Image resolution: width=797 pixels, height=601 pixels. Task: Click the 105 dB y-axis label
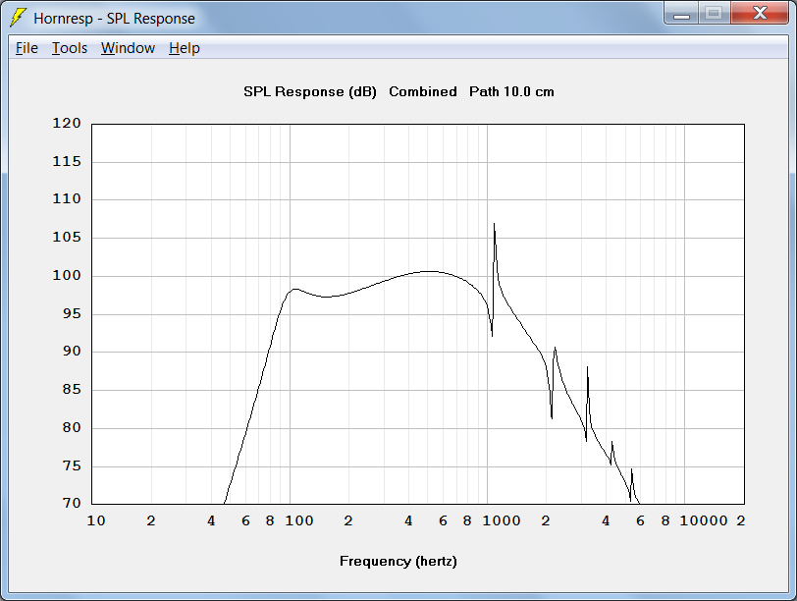[x=67, y=237]
